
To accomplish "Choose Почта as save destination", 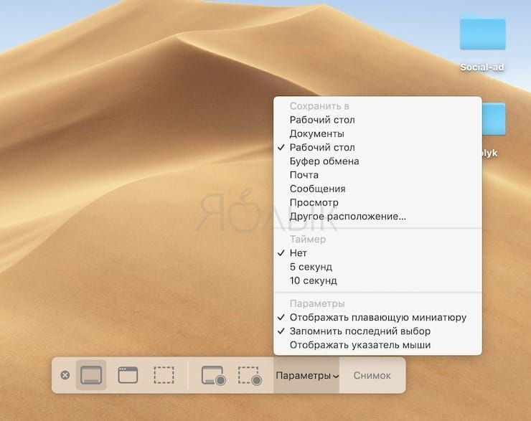I will [x=377, y=175].
